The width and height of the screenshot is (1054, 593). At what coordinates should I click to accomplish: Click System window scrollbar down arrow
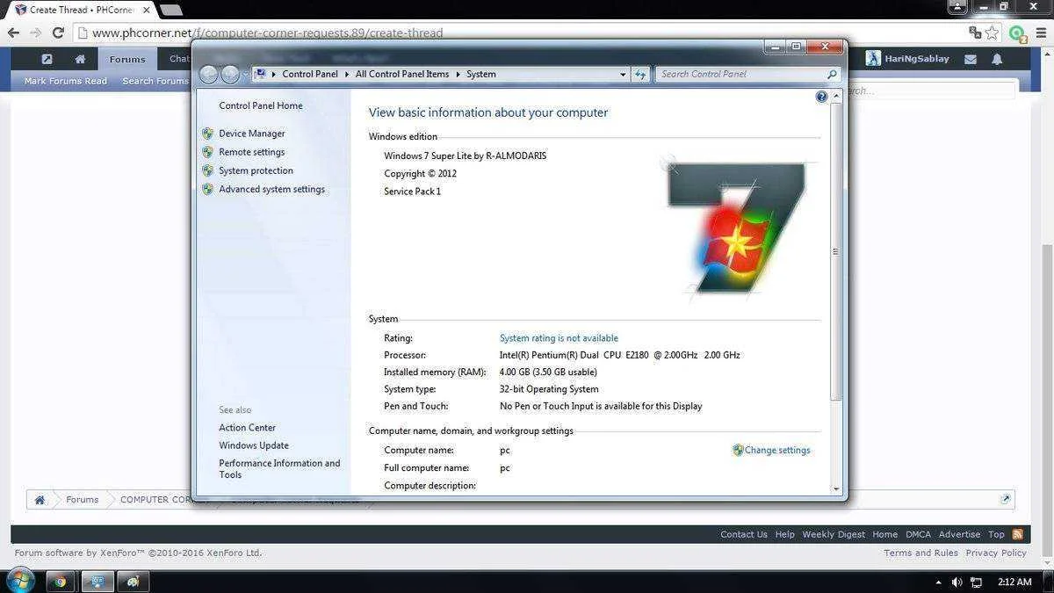coord(836,488)
